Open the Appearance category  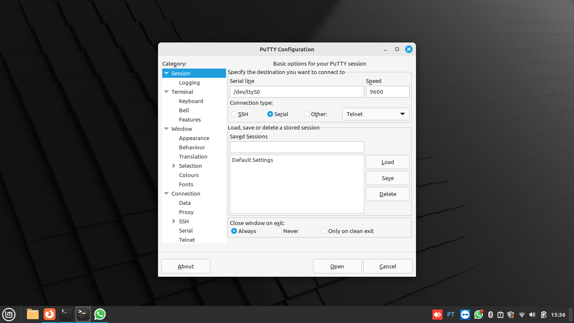(194, 138)
